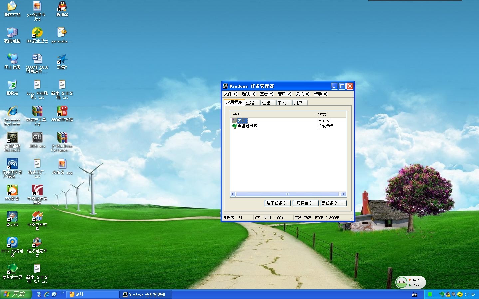
Task: Select the 我的电脑 desktop icon
Action: pyautogui.click(x=12, y=35)
